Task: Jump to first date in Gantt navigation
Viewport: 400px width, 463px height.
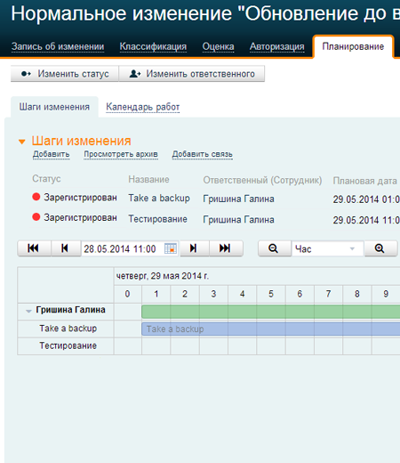Action: click(x=34, y=248)
